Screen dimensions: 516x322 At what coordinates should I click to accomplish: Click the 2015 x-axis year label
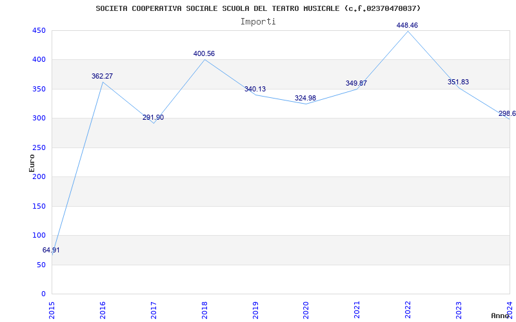pos(52,310)
